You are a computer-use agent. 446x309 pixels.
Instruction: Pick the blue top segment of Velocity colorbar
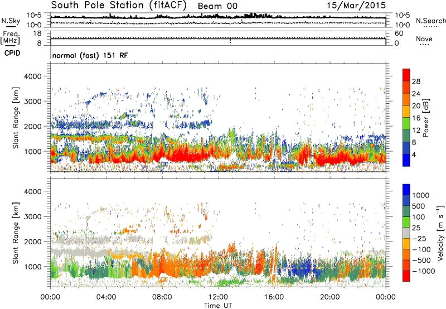(x=406, y=190)
